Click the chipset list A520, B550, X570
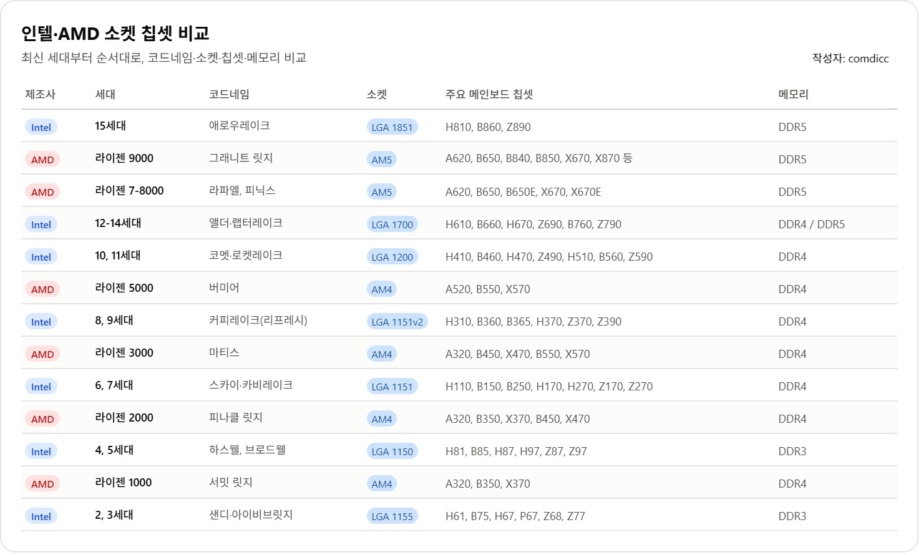 488,289
